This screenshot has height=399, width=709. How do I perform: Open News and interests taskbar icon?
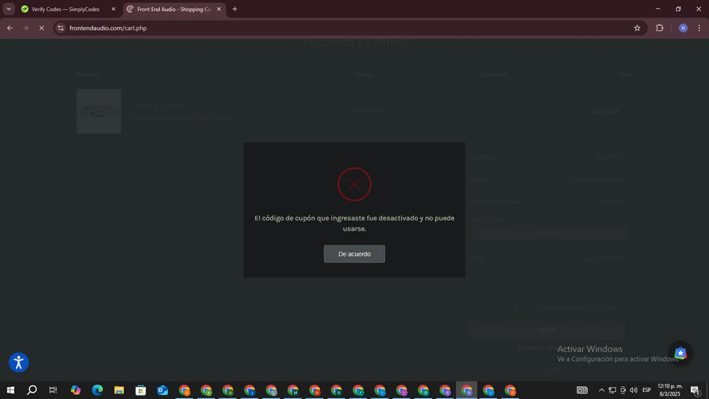point(582,390)
